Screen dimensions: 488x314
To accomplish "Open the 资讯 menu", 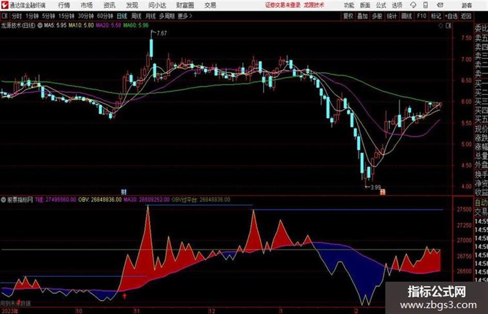I will click(109, 5).
